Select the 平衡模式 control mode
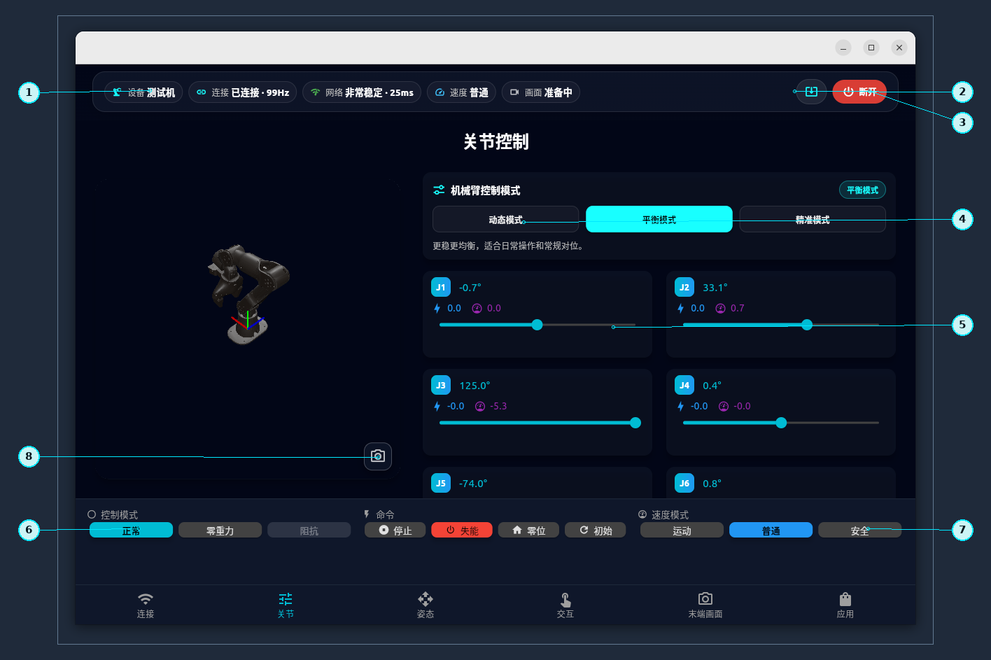 (659, 219)
